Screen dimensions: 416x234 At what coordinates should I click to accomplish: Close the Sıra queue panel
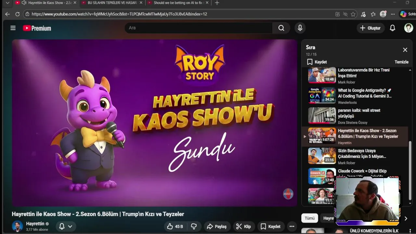click(405, 50)
